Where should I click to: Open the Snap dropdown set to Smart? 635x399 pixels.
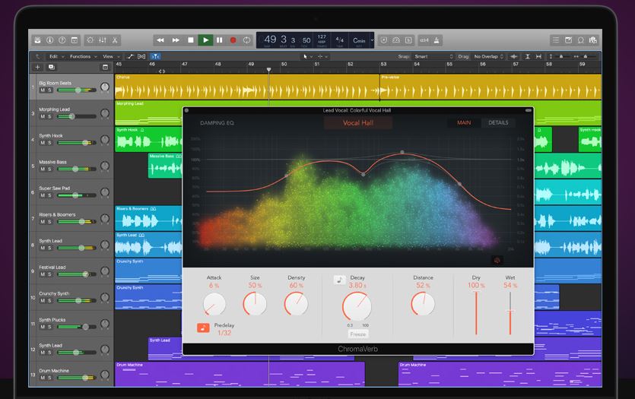[x=428, y=56]
